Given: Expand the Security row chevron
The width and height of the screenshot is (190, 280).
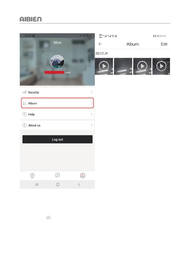Looking at the screenshot, I should coord(92,92).
